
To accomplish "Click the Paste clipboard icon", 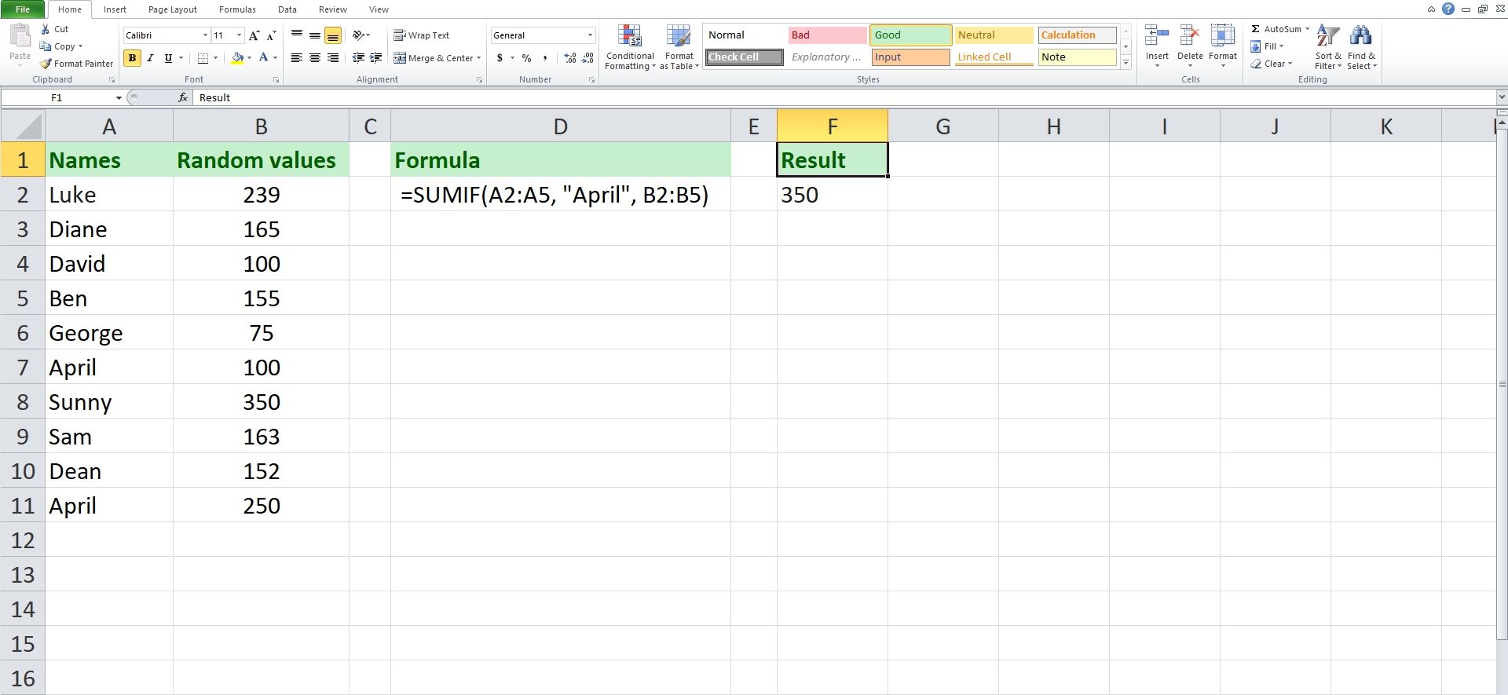I will (x=20, y=37).
